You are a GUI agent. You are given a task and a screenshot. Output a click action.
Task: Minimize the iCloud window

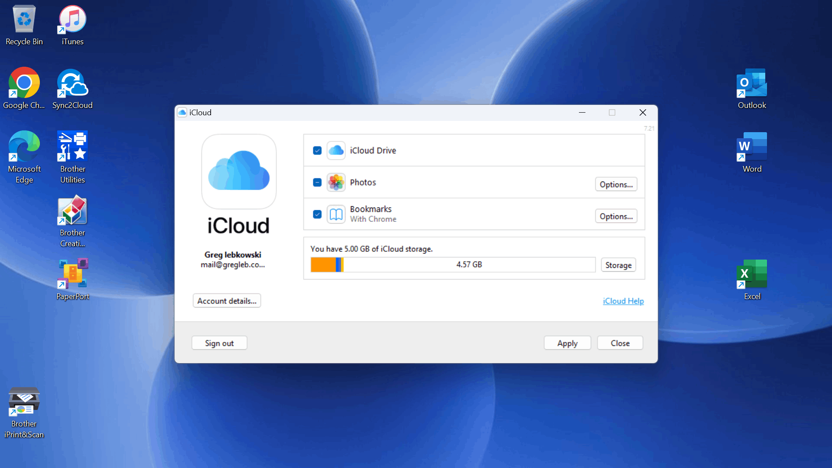point(582,113)
